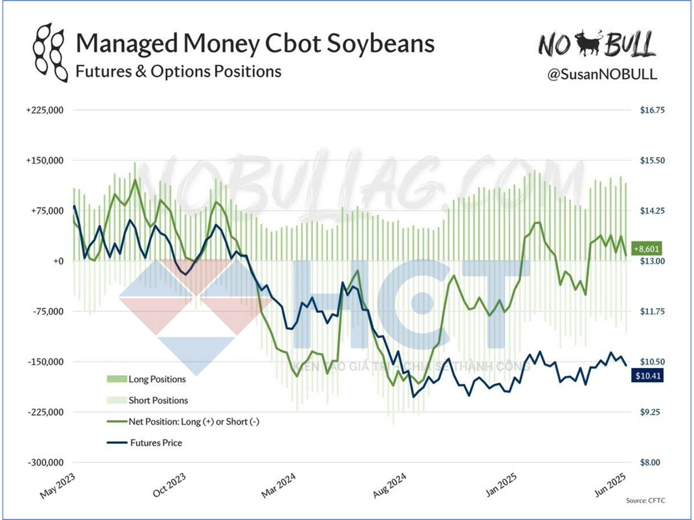Click the soybean pod icon

coord(50,53)
